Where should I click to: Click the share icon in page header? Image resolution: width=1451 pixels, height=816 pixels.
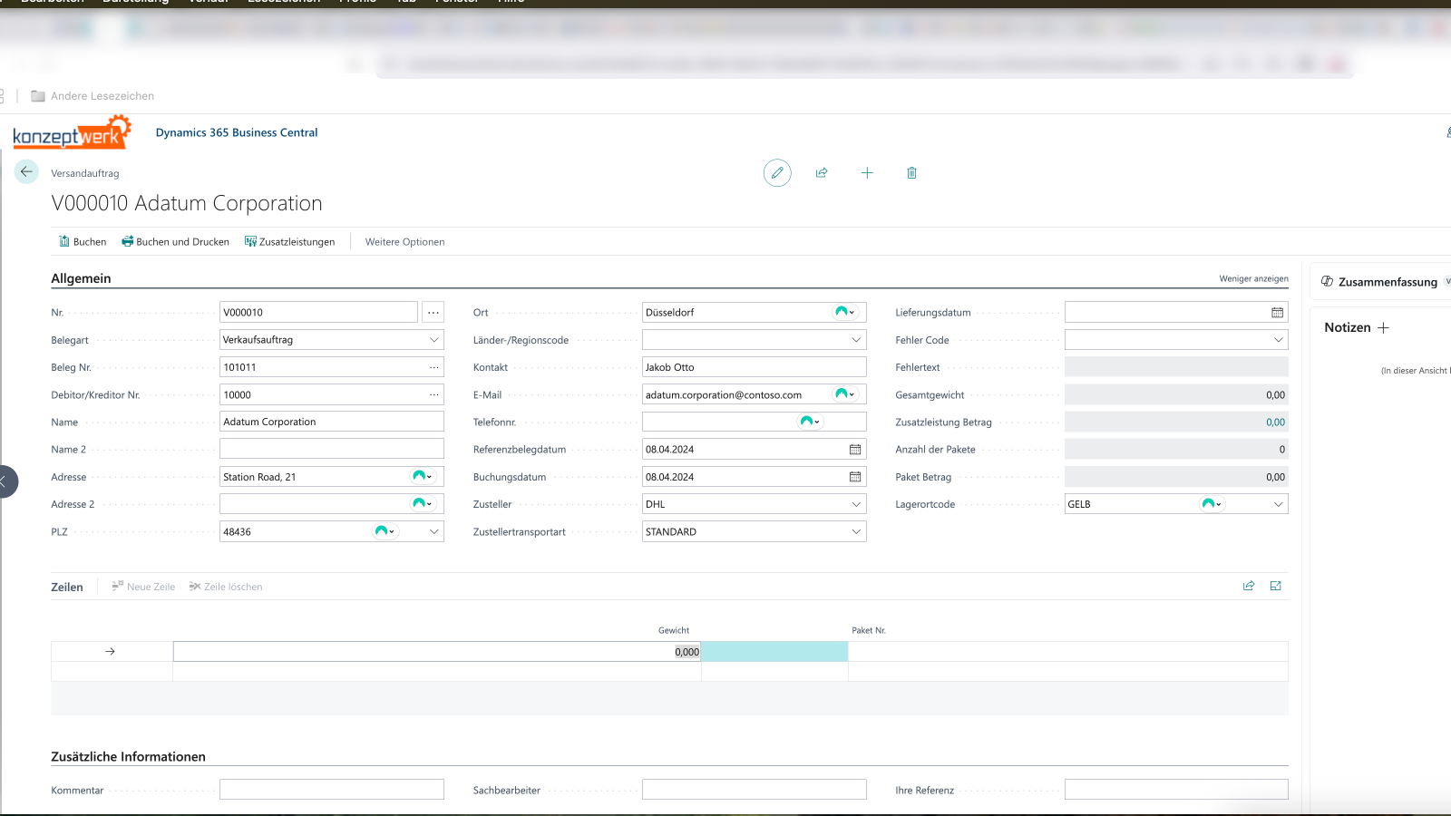point(822,173)
